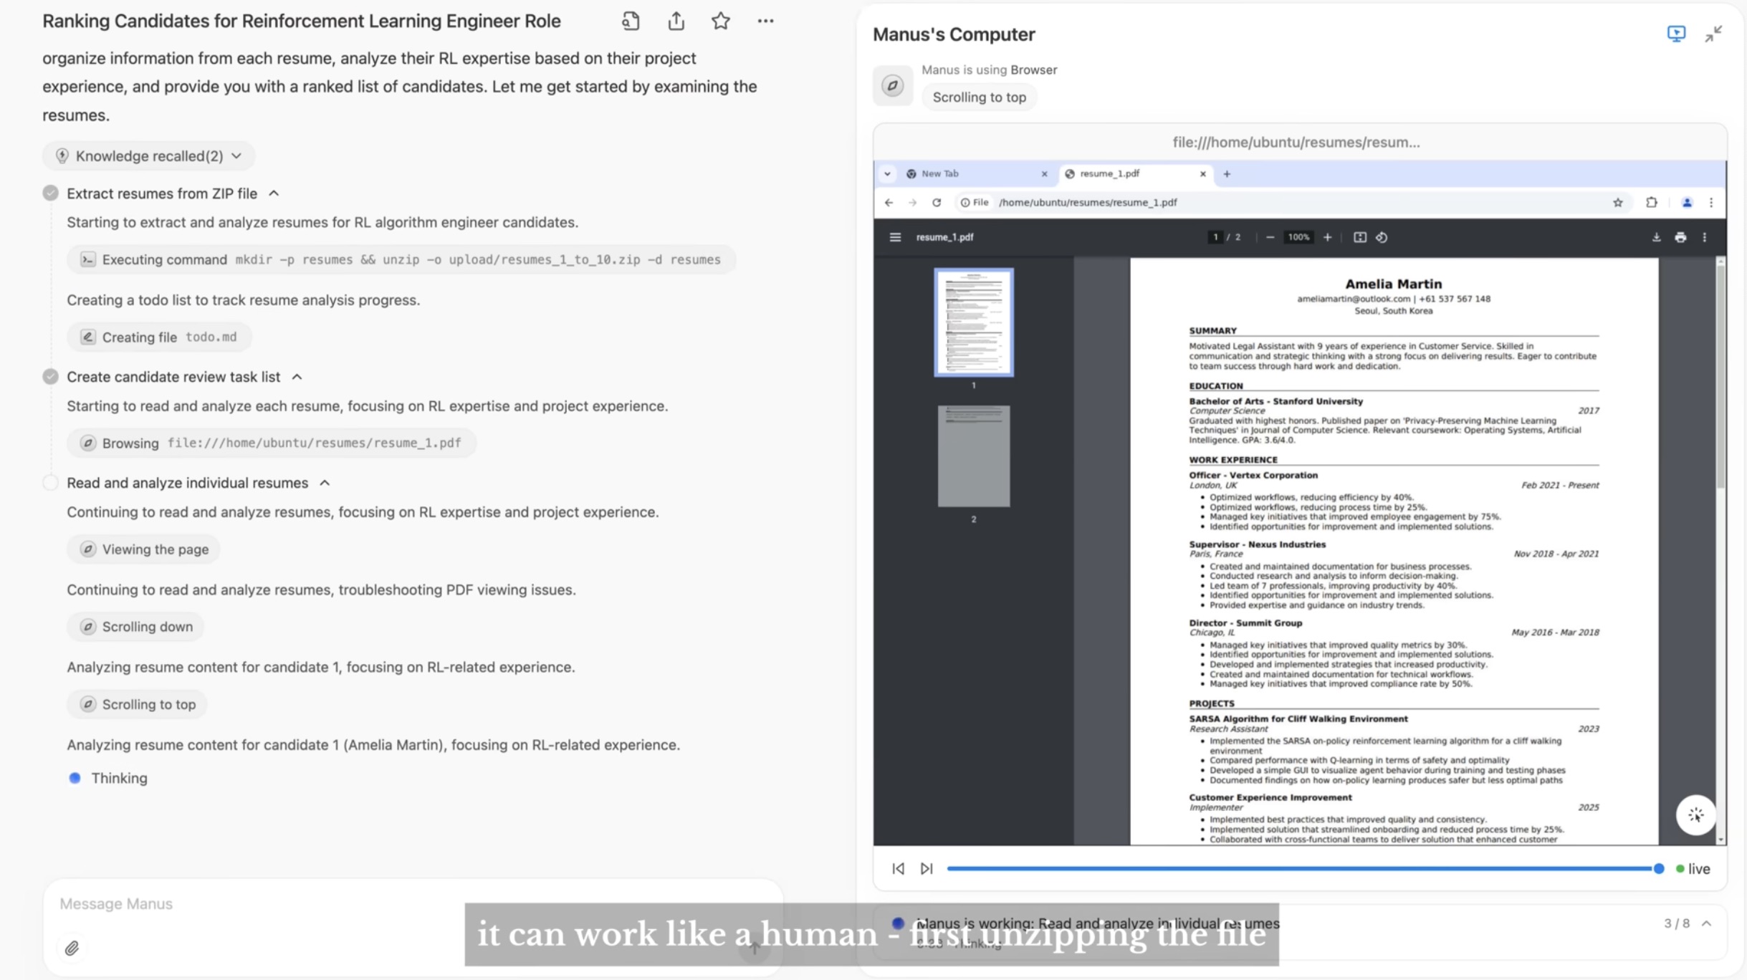
Task: Open the PDF viewer's menu (hamburger icon)
Action: (x=895, y=236)
